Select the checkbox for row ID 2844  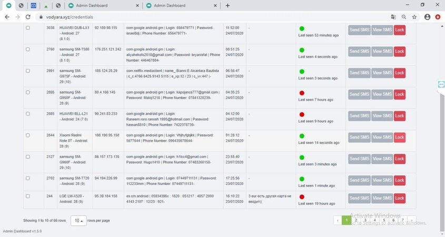point(28,135)
